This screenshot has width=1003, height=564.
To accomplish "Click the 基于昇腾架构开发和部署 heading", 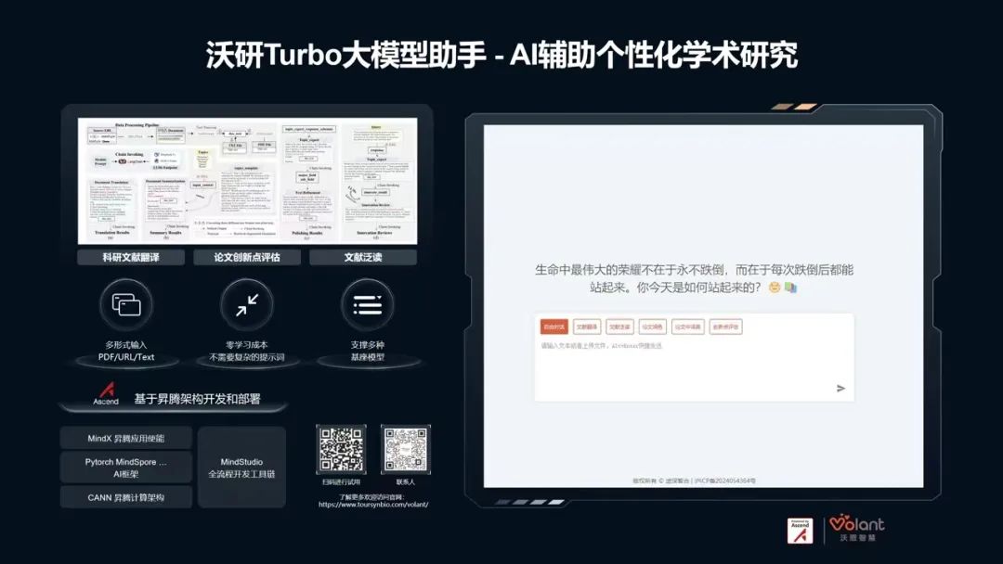I will pos(197,399).
